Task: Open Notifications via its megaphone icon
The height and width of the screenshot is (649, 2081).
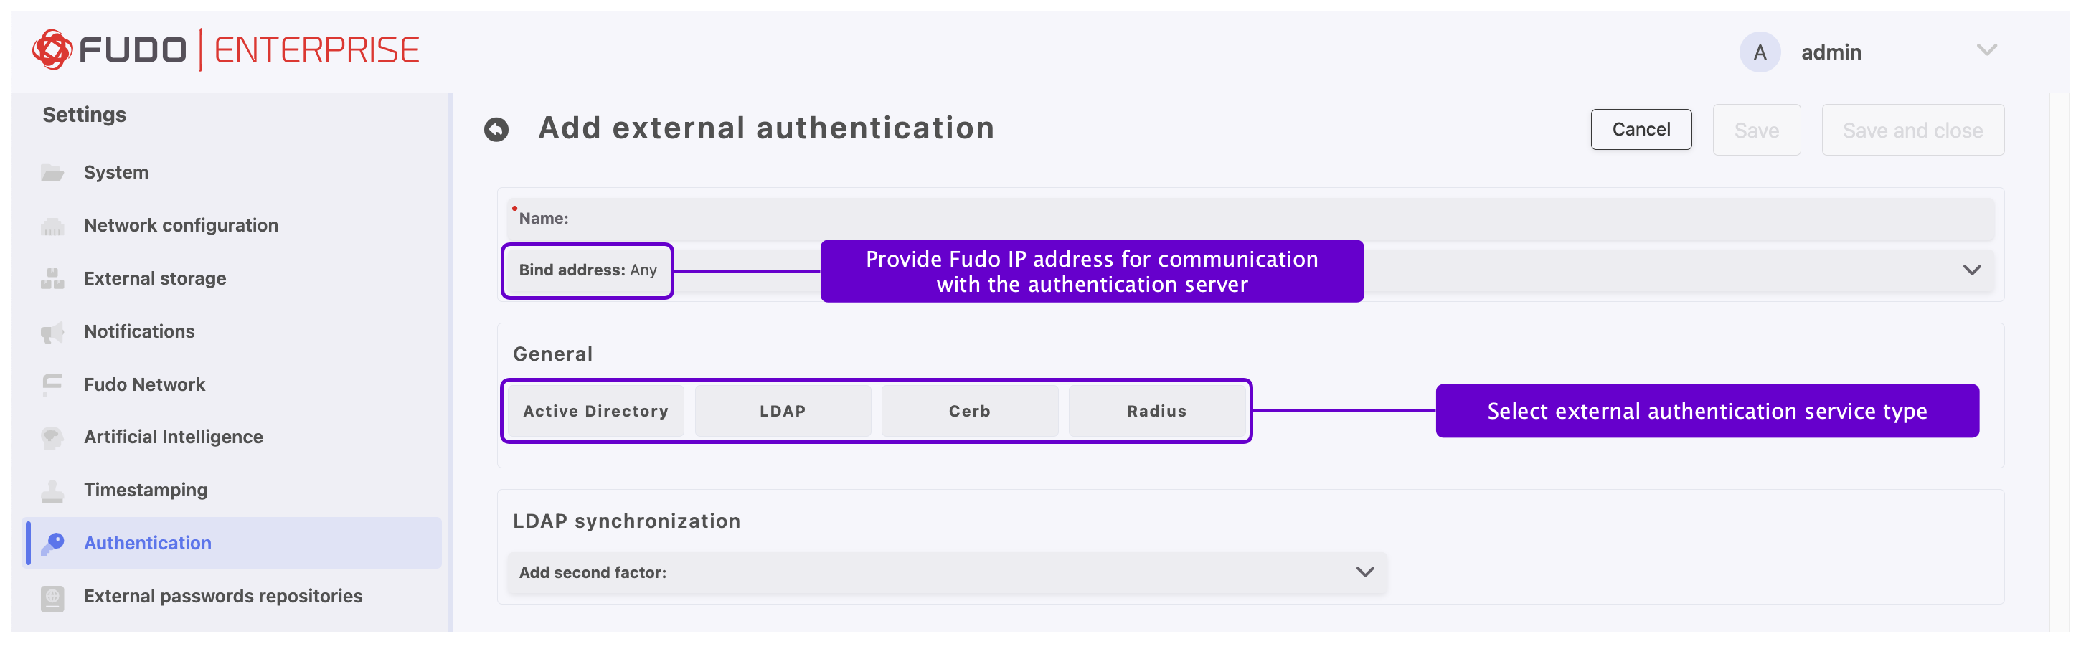Action: [x=52, y=331]
